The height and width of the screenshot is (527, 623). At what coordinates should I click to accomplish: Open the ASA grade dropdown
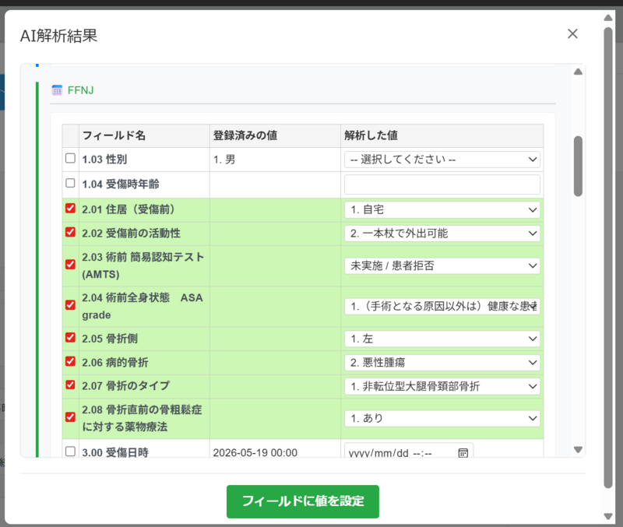pos(442,306)
